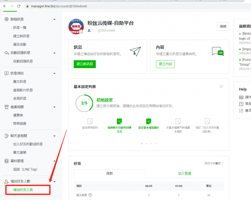Open 訊息一覽 in the sidebar
251x200 pixels.
click(20, 27)
